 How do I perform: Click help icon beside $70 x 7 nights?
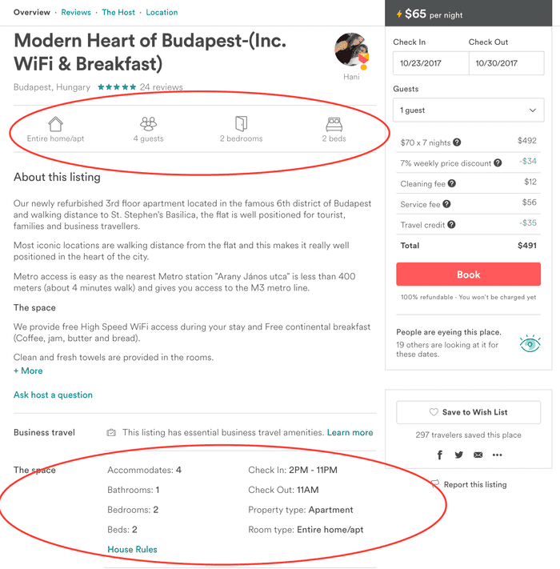[457, 142]
